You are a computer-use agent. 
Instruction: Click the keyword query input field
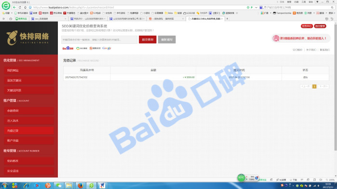(99, 39)
